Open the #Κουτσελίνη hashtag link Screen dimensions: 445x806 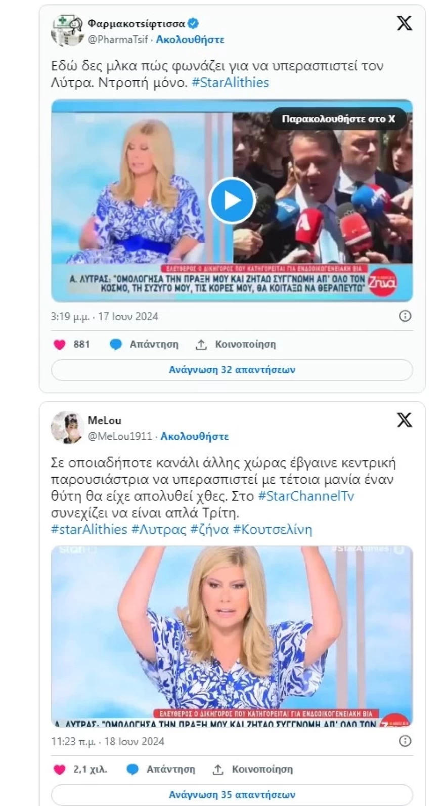pos(273,529)
